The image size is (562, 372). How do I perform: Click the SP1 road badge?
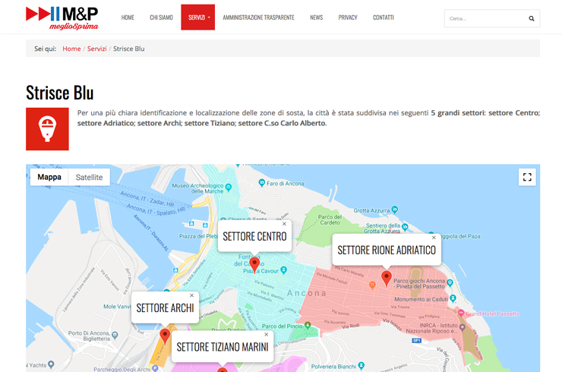pyautogui.click(x=416, y=340)
